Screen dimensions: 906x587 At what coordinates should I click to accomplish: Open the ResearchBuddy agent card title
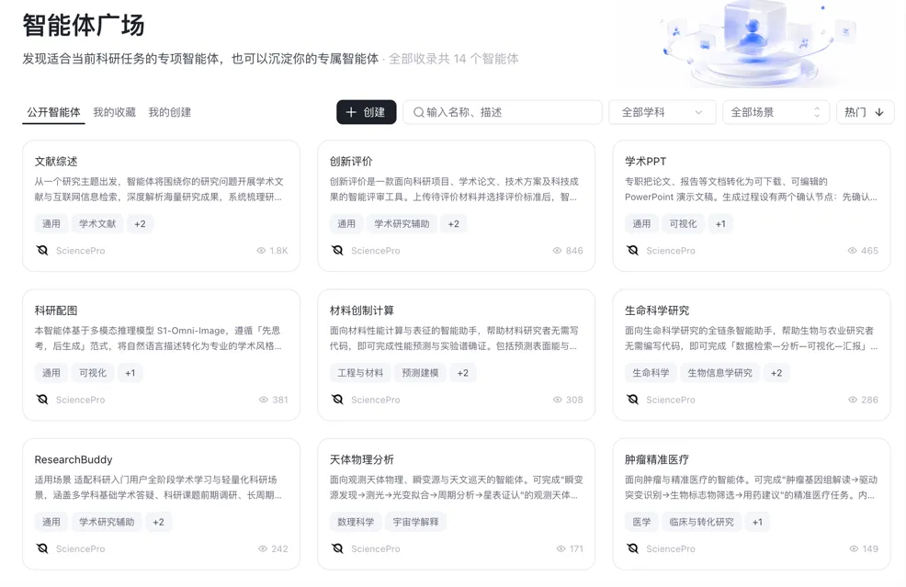click(x=74, y=459)
